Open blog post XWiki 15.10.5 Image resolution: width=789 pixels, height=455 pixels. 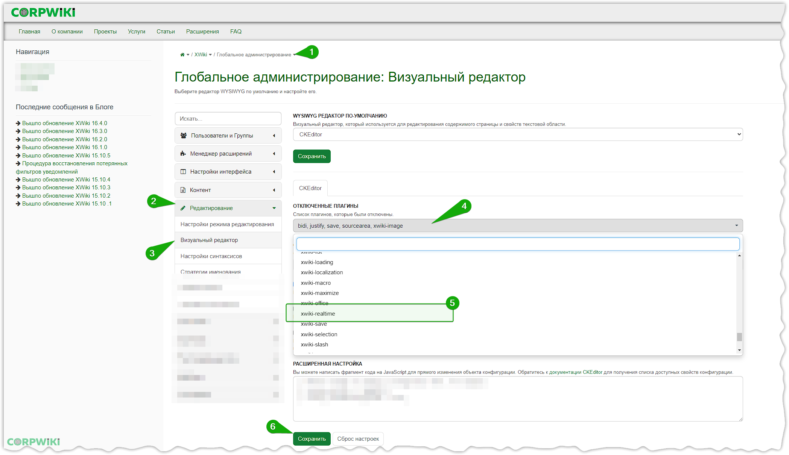(x=66, y=156)
